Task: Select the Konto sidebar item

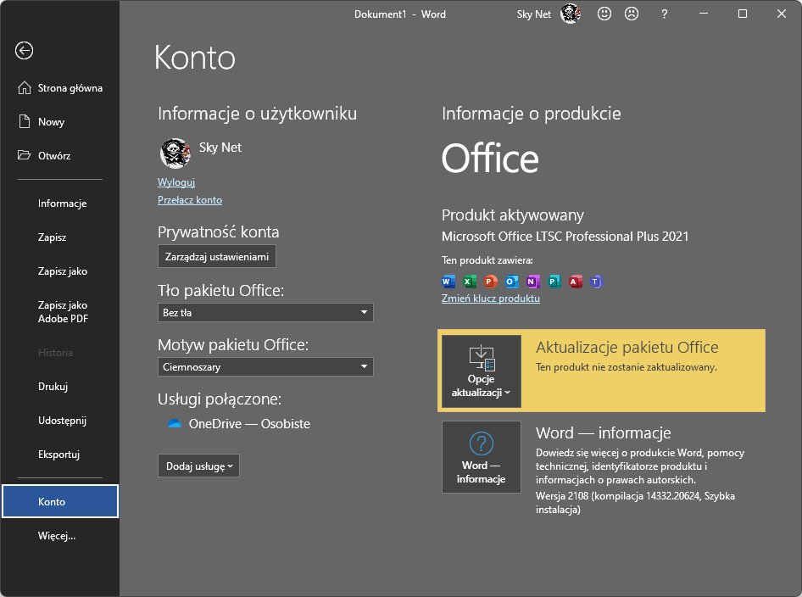Action: click(60, 501)
